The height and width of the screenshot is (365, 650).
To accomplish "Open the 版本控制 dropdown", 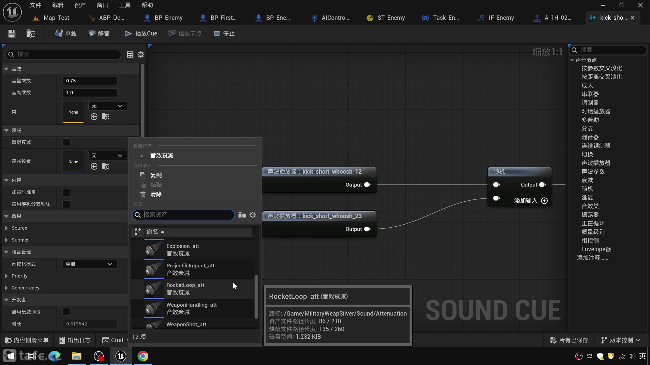I will point(620,340).
